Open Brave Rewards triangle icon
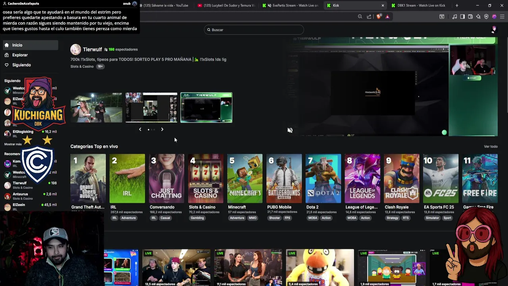 pyautogui.click(x=387, y=17)
